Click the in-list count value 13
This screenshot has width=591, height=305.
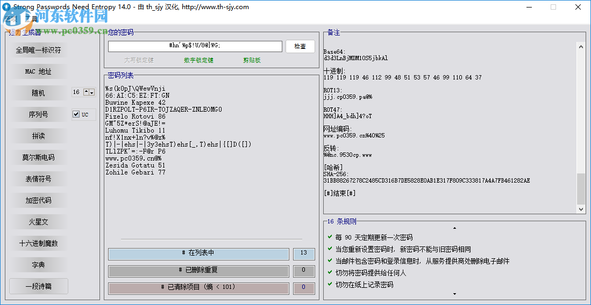pos(304,254)
